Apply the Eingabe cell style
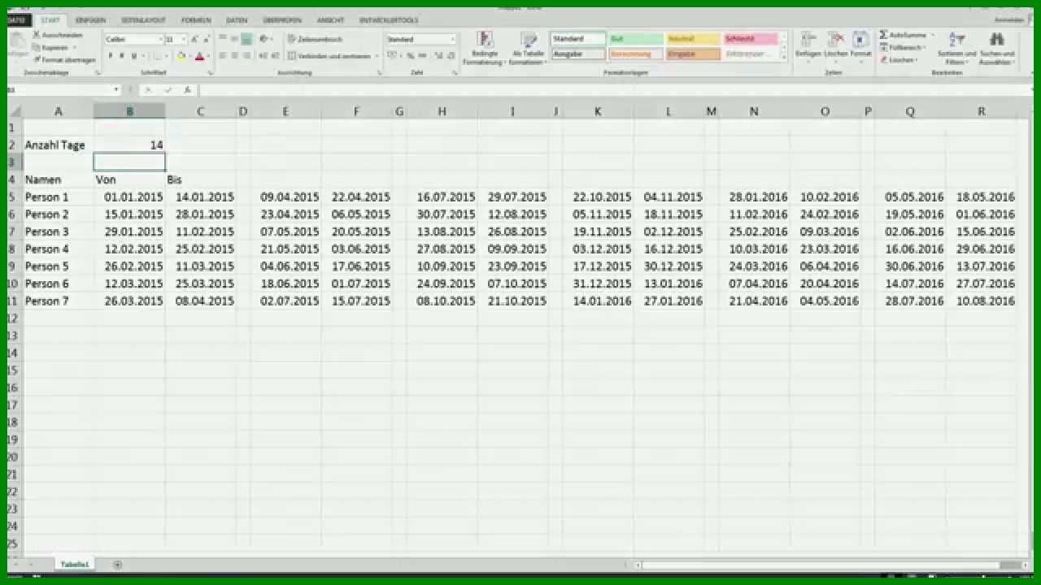Viewport: 1041px width, 585px height. pos(694,54)
